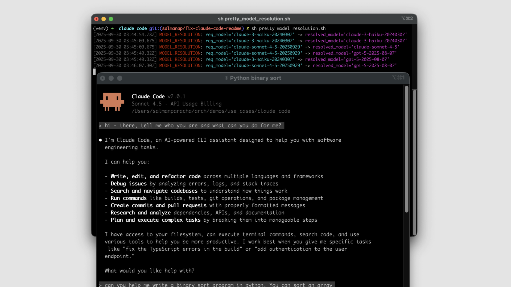Screen dimensions: 511x287
Task: Click the ⌥⌘1 shortcut badge in front window
Action: 398,78
